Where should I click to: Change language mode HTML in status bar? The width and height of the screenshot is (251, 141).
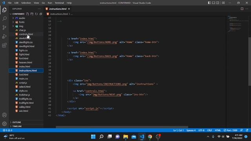(x=218, y=130)
